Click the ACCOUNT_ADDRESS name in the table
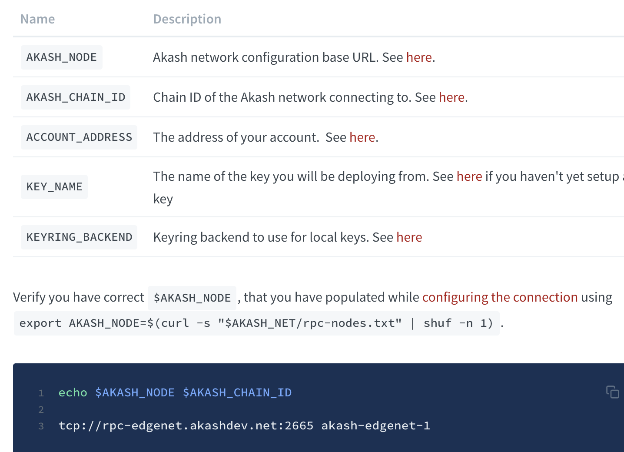 coord(79,137)
